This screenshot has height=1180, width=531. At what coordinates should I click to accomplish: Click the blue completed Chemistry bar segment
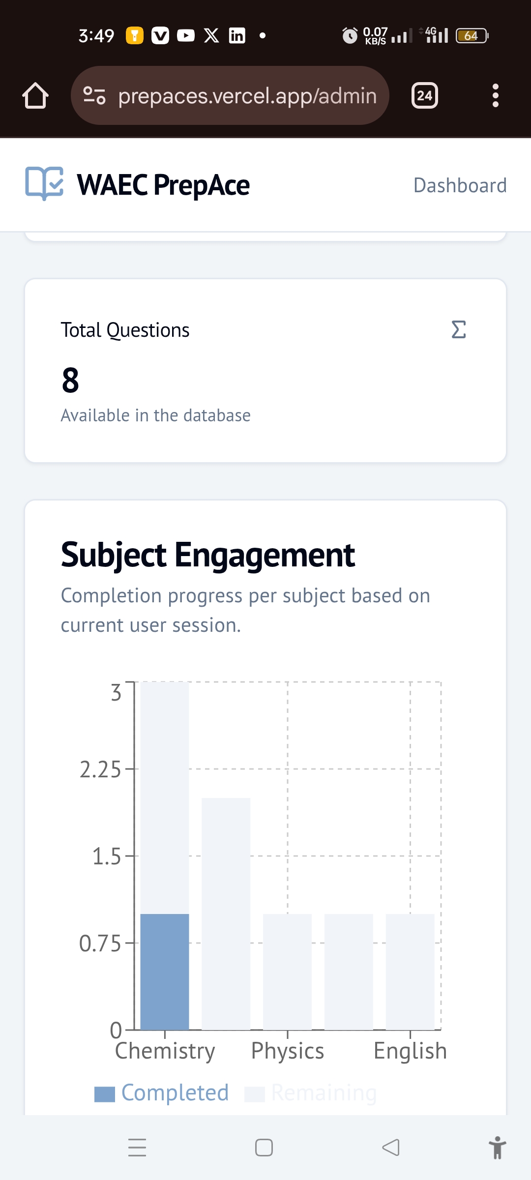coord(165,972)
